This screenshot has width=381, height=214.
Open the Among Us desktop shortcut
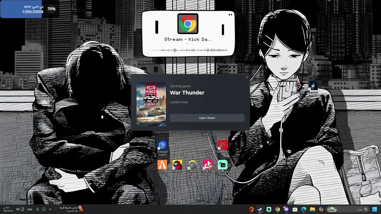pyautogui.click(x=177, y=166)
